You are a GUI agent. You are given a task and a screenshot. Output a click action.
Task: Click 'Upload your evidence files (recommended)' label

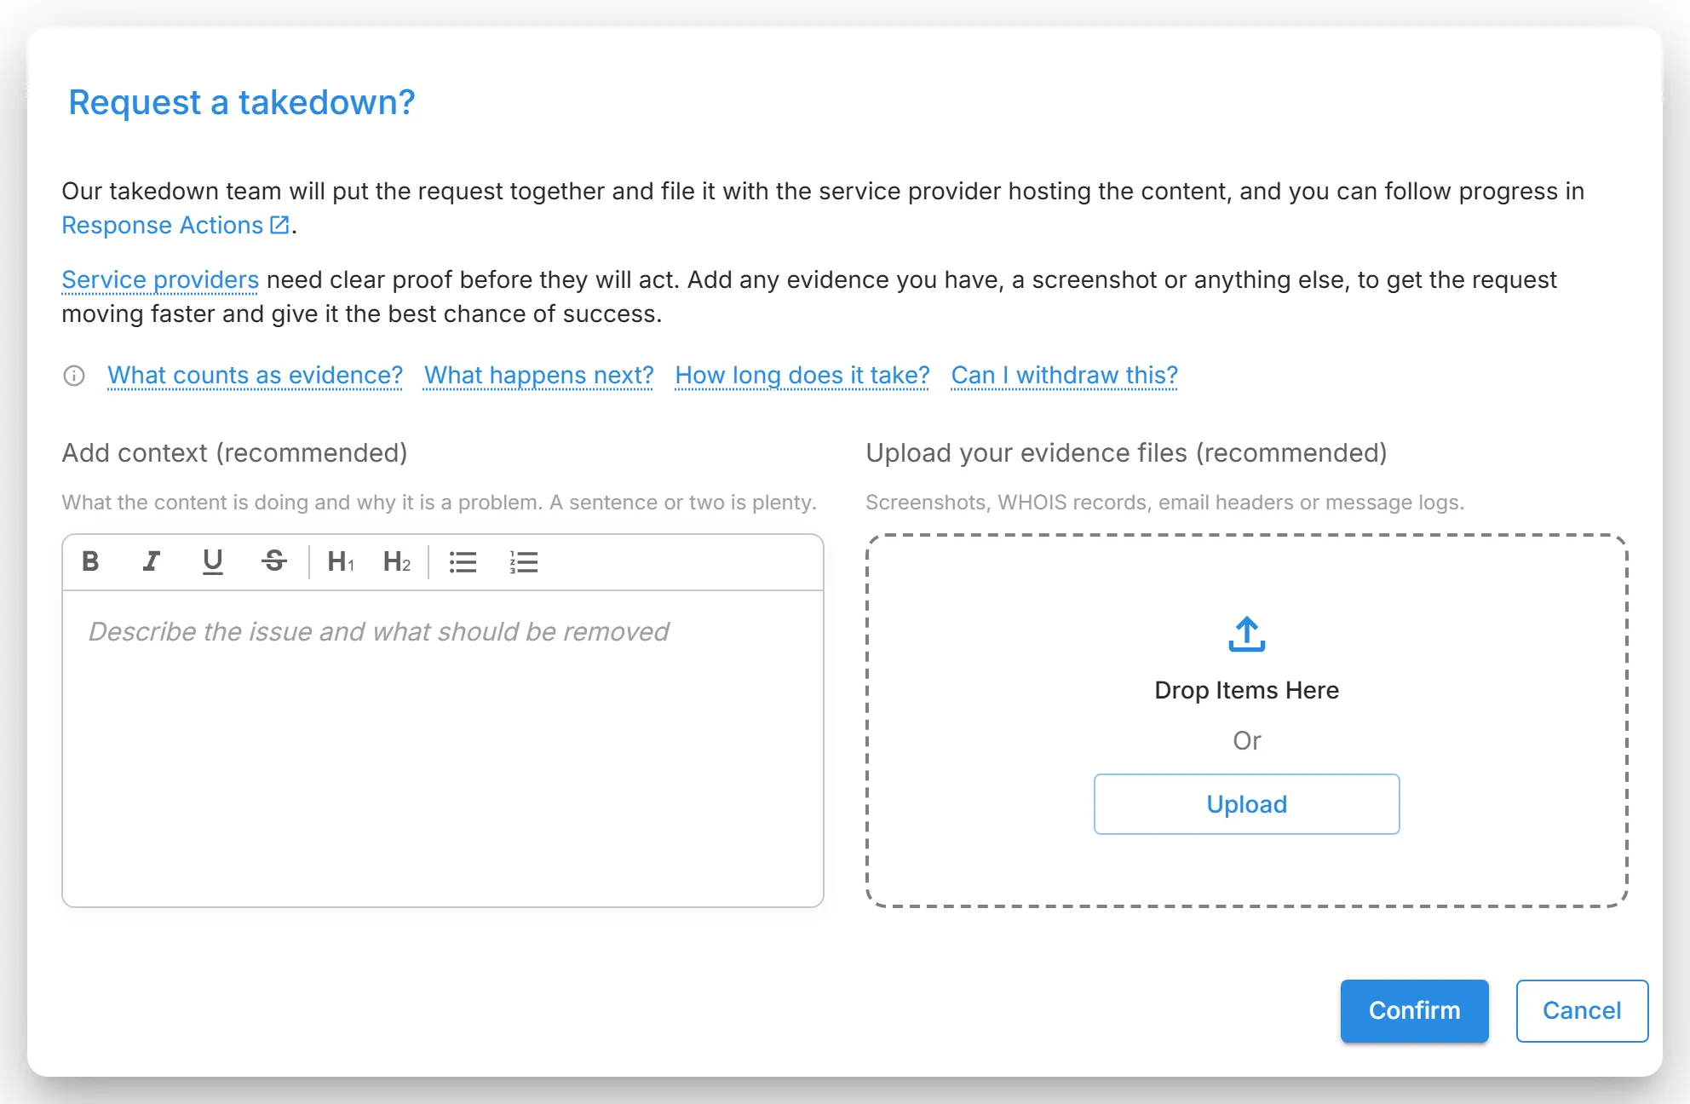point(1126,453)
